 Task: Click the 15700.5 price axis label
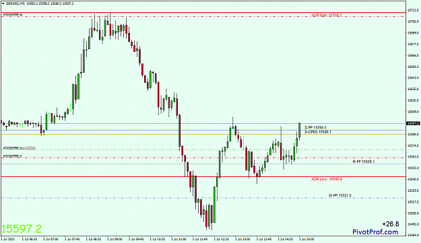pyautogui.click(x=413, y=21)
